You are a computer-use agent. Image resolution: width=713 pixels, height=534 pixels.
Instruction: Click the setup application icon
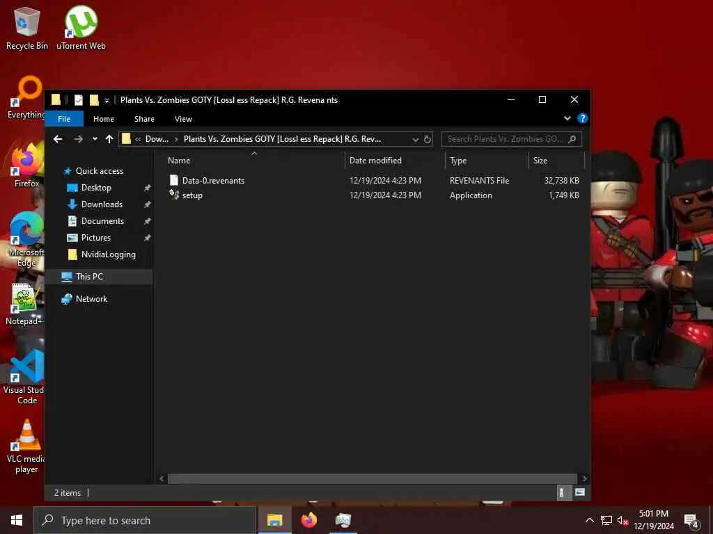pos(173,195)
